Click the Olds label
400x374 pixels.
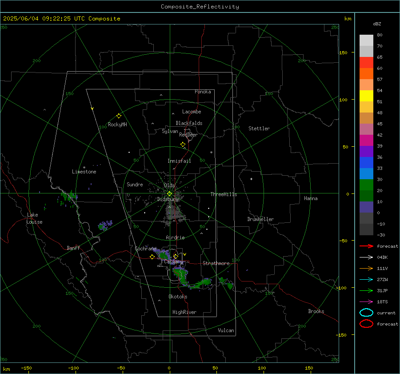point(169,185)
